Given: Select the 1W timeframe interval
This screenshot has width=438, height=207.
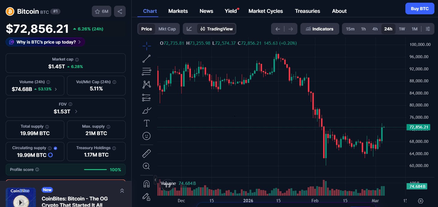Looking at the screenshot, I should [x=402, y=29].
